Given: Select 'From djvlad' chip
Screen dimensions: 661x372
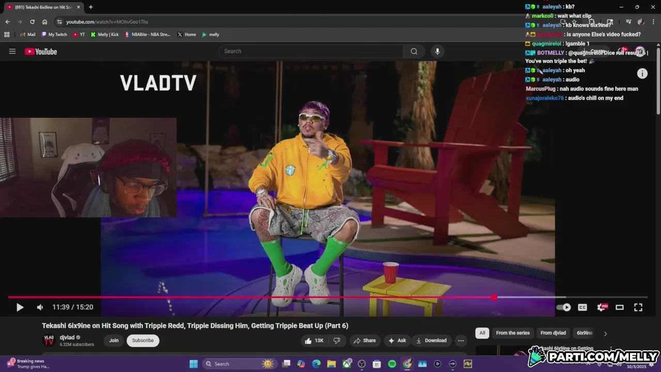Looking at the screenshot, I should coord(553,333).
